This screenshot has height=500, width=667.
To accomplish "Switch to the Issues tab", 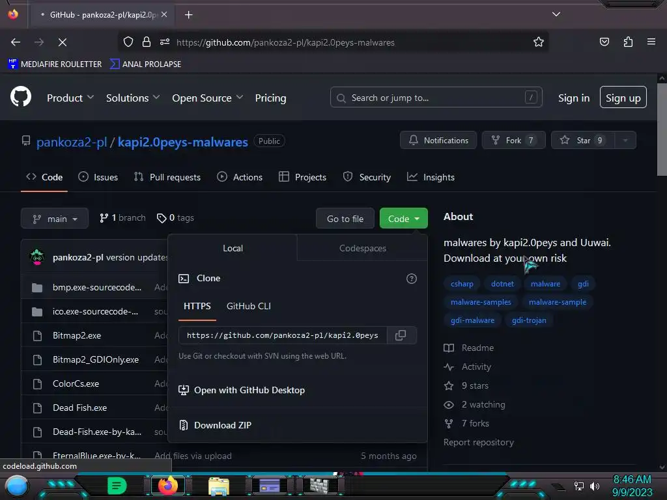I will [x=98, y=177].
